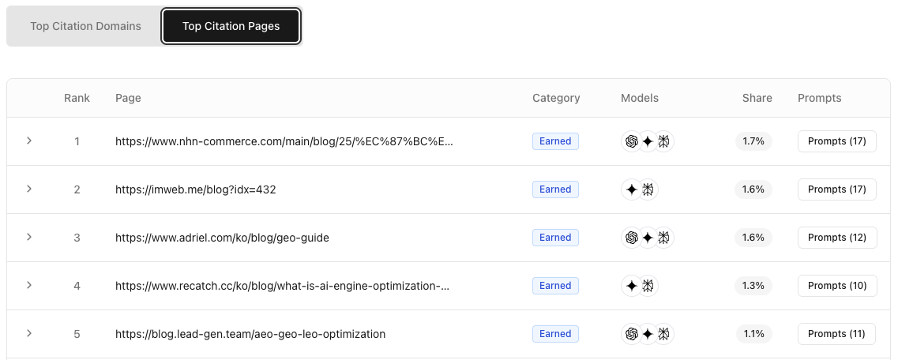Image resolution: width=898 pixels, height=360 pixels.
Task: Click the Gemini sparkle icon for nhn-commerce page
Action: [648, 141]
